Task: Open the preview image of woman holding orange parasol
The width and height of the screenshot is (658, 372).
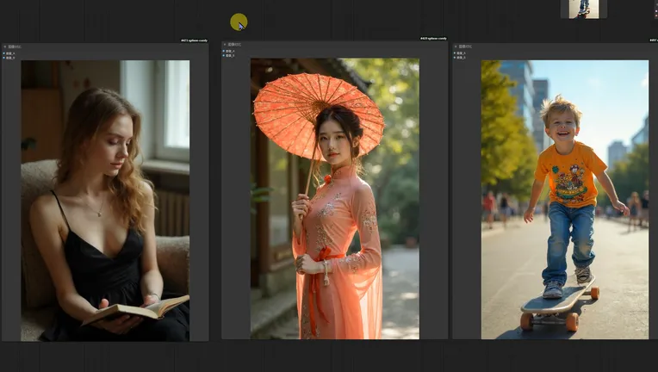Action: click(335, 198)
